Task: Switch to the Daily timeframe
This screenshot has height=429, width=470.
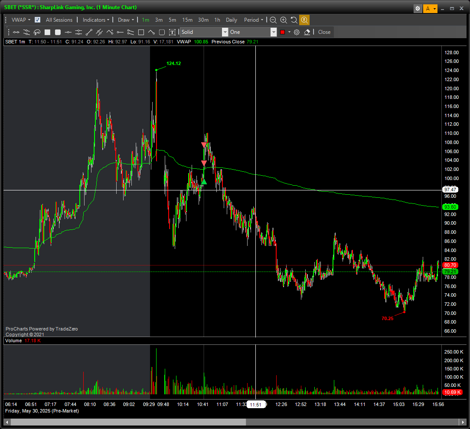Action: pyautogui.click(x=232, y=20)
